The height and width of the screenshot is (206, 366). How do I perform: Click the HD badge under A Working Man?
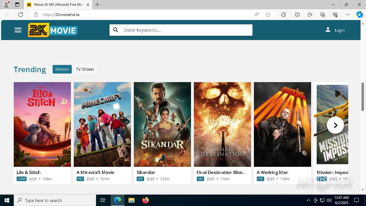pos(260,179)
